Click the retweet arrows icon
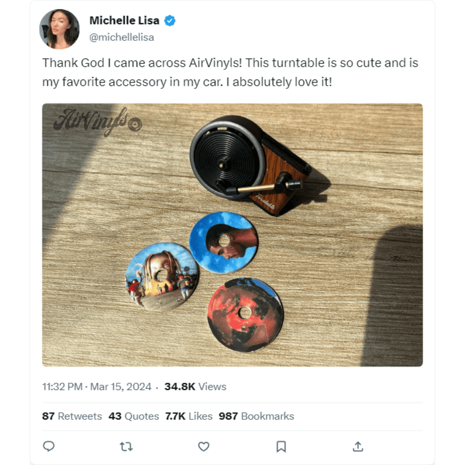The width and height of the screenshot is (465, 465). (126, 446)
